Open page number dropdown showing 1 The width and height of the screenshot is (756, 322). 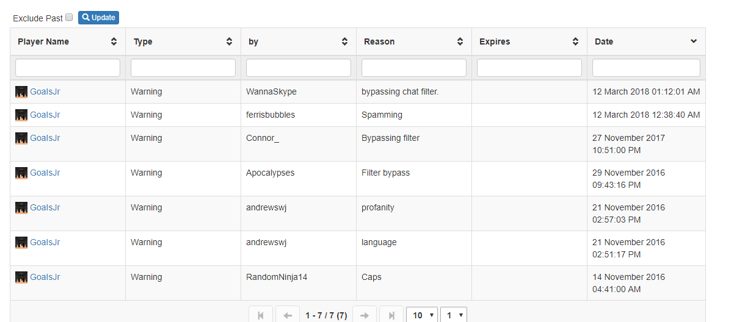[453, 315]
